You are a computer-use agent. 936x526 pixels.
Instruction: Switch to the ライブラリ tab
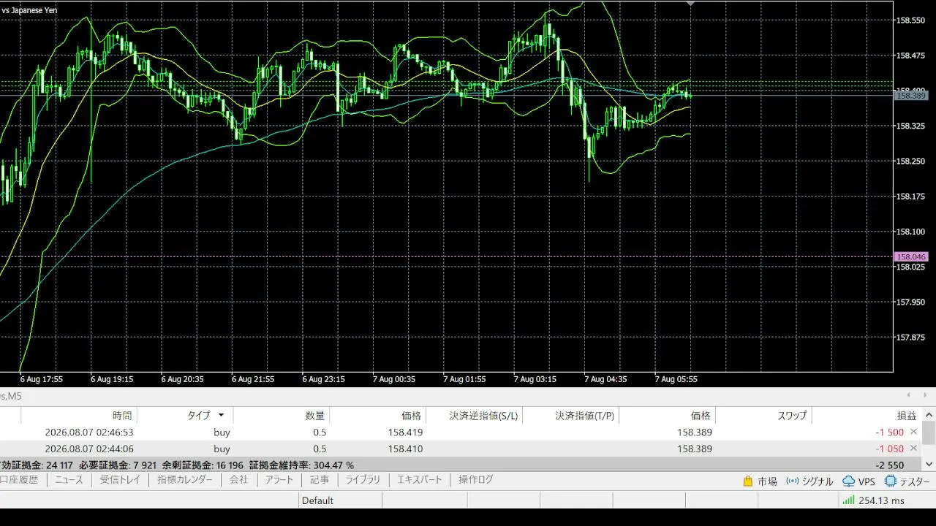pyautogui.click(x=363, y=480)
